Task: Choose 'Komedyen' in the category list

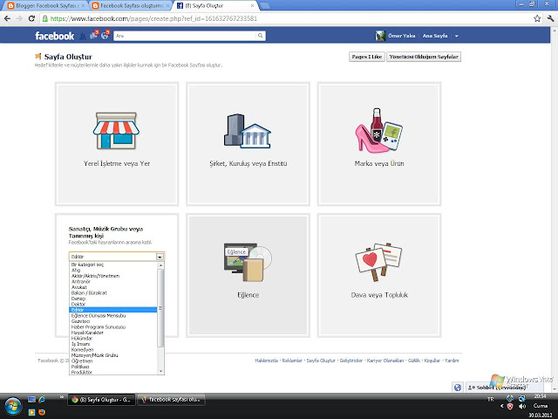Action: click(x=112, y=350)
